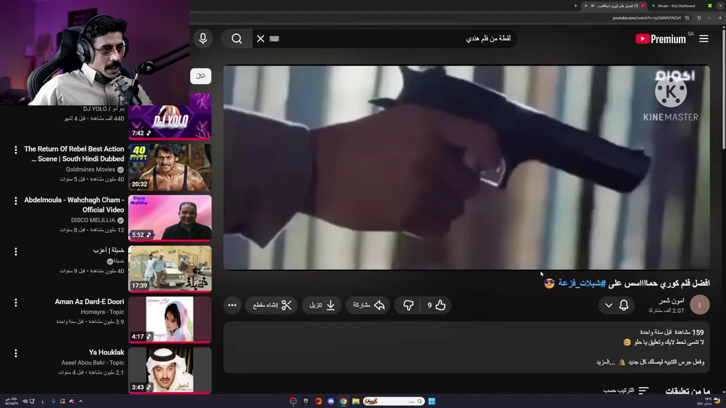Click the Windows taskbar search box
This screenshot has width=726, height=408.
[x=394, y=401]
